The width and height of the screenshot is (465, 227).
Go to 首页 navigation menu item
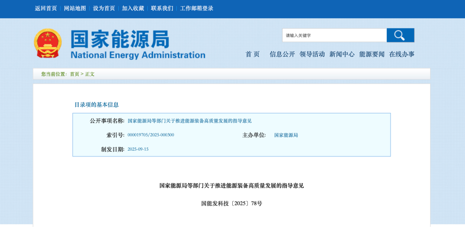coord(253,54)
